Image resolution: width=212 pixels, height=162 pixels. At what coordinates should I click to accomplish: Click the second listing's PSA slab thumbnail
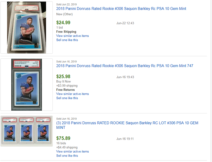point(27,85)
